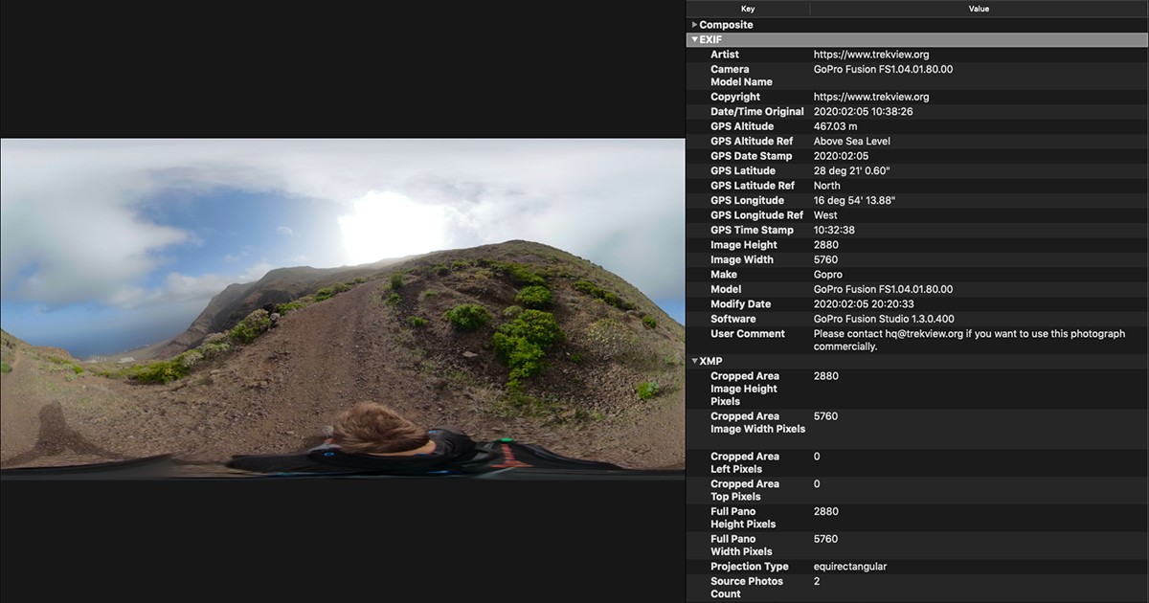Select the Source Photos Count row
This screenshot has height=603, width=1149.
tap(746, 588)
